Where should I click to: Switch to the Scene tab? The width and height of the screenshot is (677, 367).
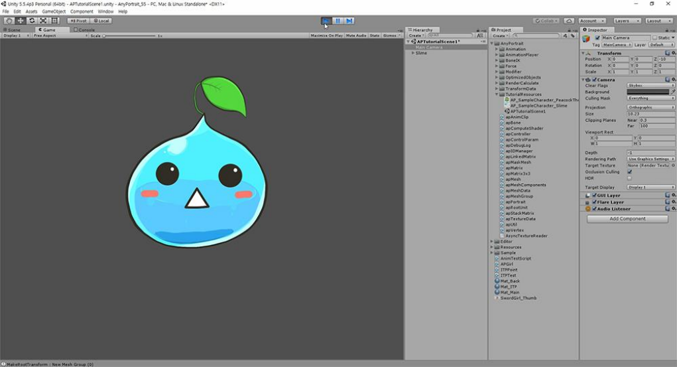tap(12, 30)
